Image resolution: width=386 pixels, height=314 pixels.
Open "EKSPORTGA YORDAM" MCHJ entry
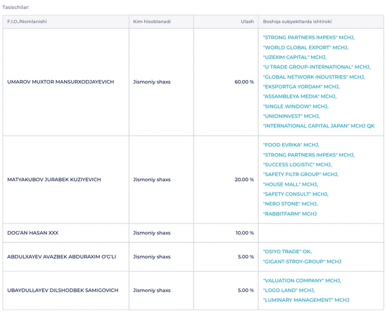tap(301, 87)
